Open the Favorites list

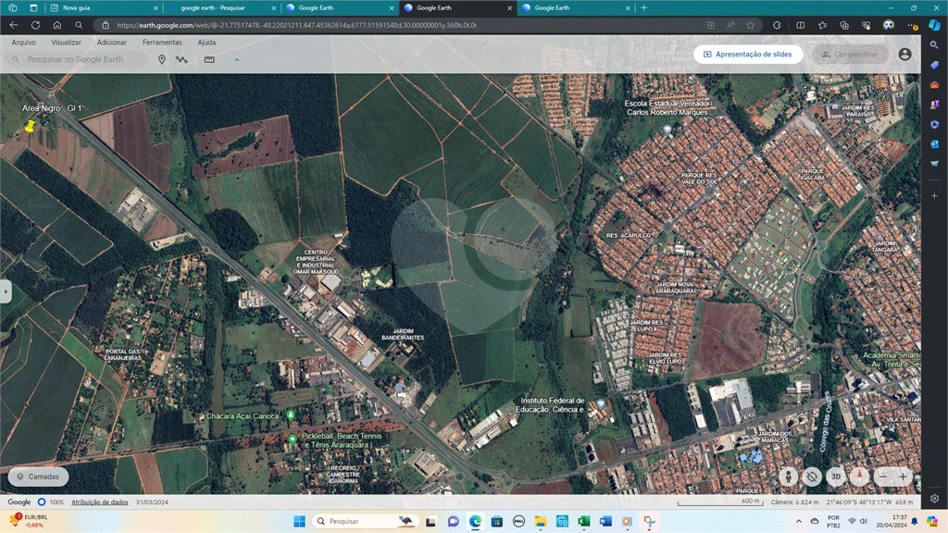pyautogui.click(x=822, y=25)
